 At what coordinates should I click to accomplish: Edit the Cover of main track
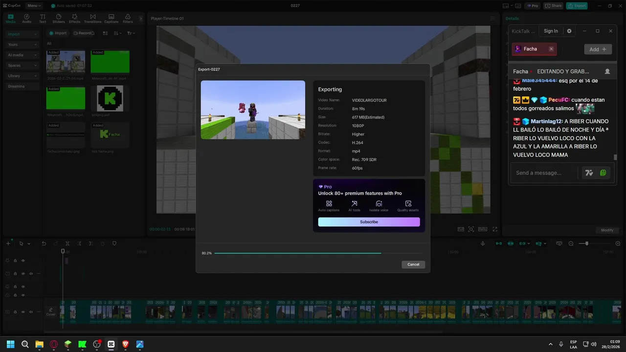coord(51,311)
